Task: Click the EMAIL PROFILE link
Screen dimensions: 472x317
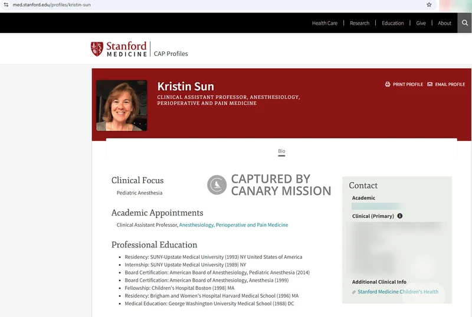Action: (450, 84)
